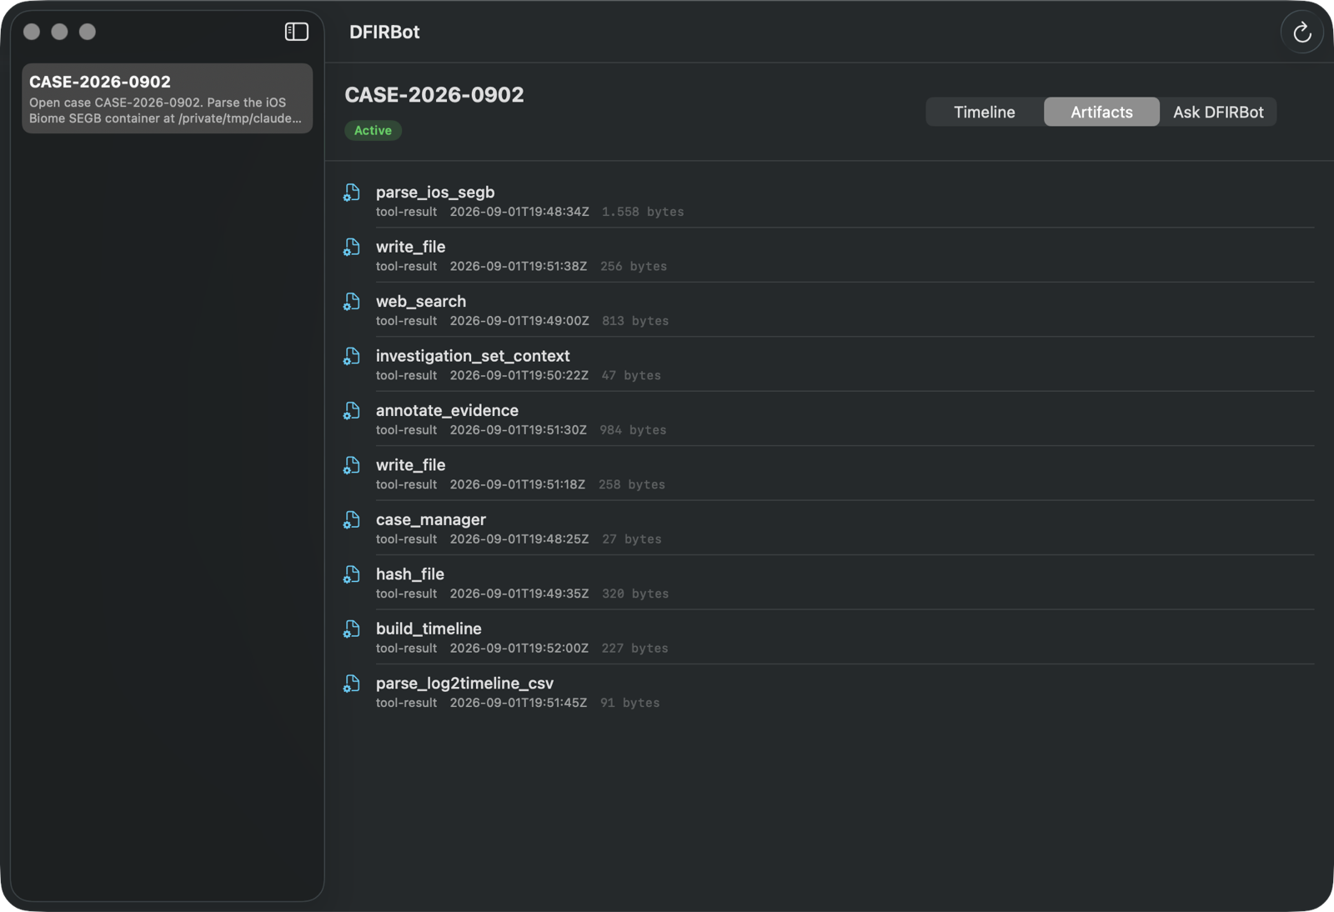Open the Ask DFIRBot tab
This screenshot has height=912, width=1334.
[1218, 112]
